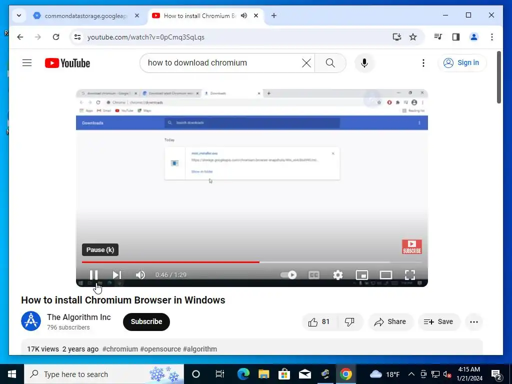512x384 pixels.
Task: Toggle the Chrome side panel
Action: click(x=456, y=37)
